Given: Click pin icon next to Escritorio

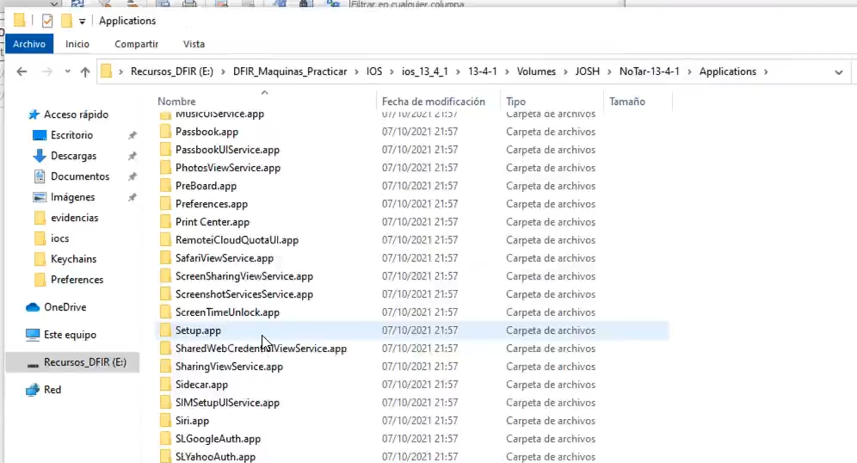Looking at the screenshot, I should pyautogui.click(x=132, y=135).
